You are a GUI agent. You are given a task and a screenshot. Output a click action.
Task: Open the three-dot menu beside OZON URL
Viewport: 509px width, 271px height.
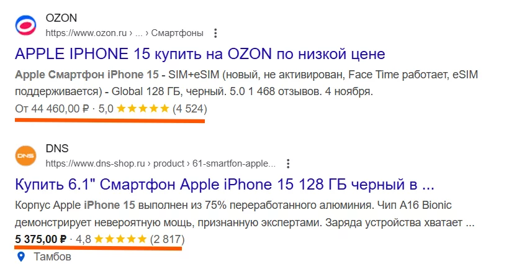click(x=215, y=32)
